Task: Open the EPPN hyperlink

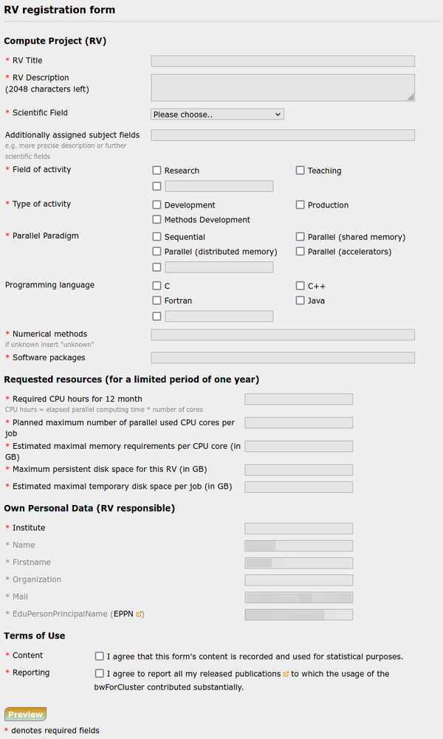Action: tap(123, 613)
